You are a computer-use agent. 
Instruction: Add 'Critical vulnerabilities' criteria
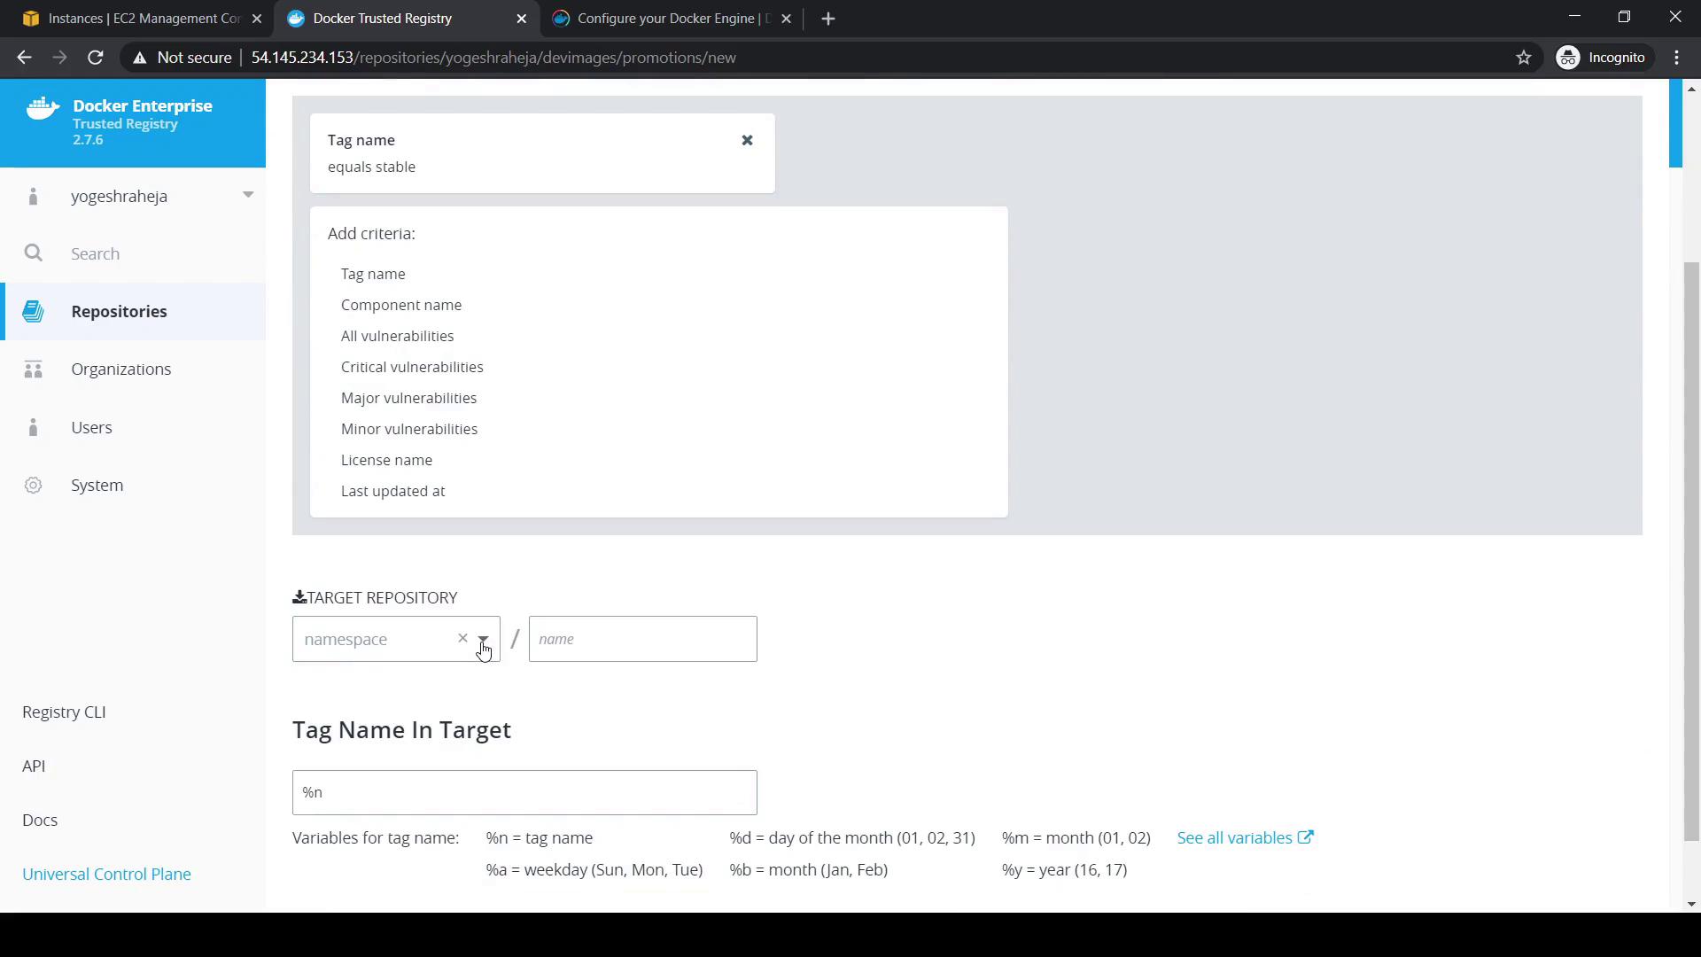tap(412, 367)
